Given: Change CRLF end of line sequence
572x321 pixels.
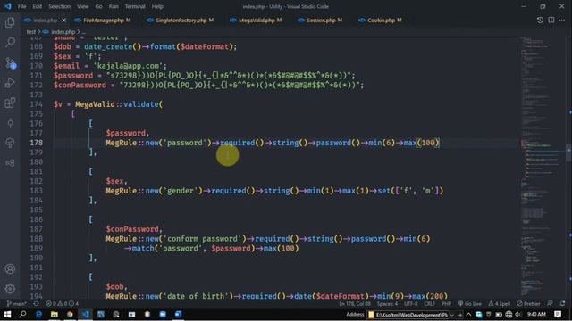Looking at the screenshot, I should (429, 303).
